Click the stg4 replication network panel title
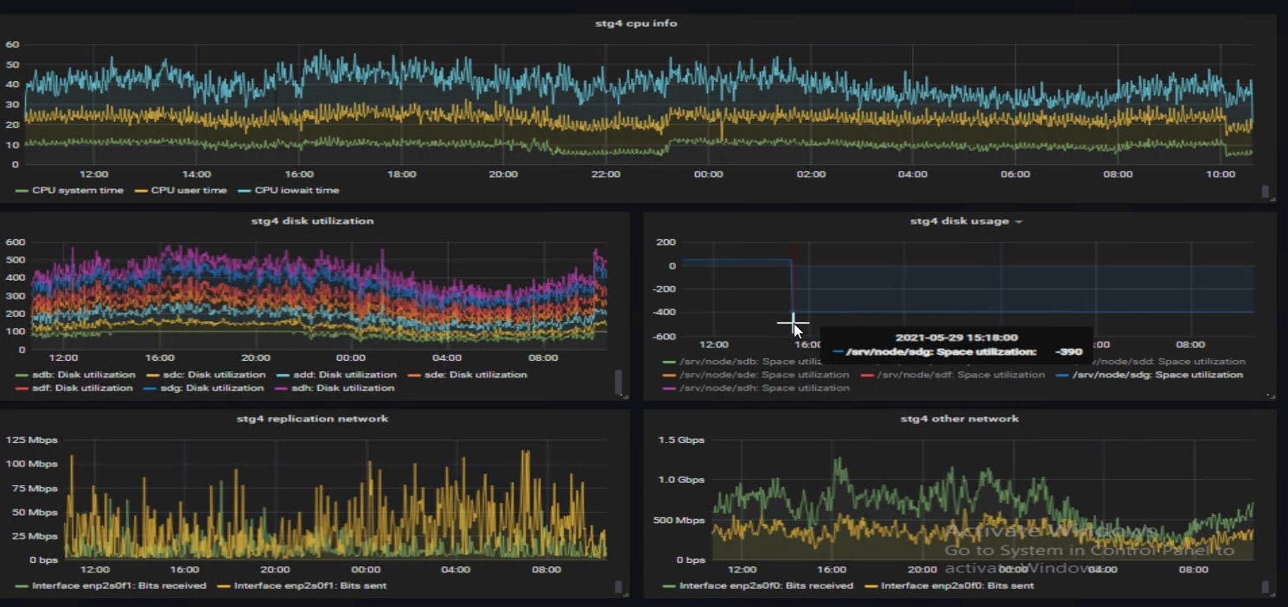The image size is (1288, 607). click(x=312, y=419)
